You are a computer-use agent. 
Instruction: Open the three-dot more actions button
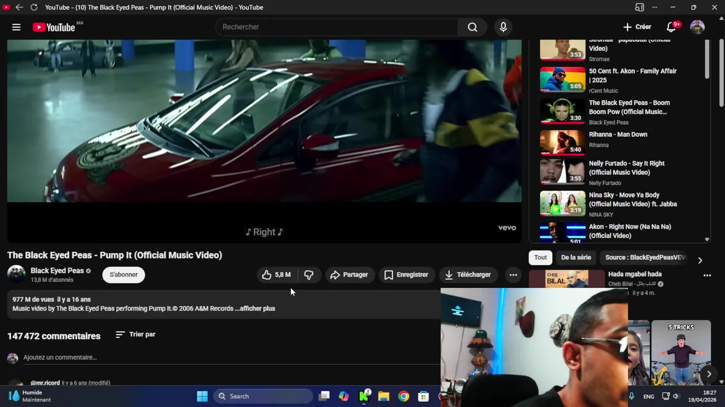513,275
